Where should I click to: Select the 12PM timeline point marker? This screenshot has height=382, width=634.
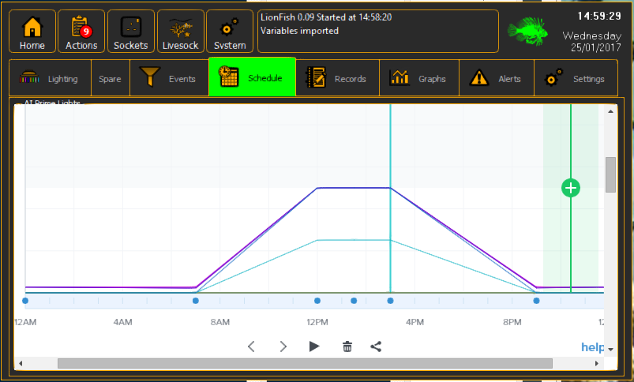point(317,301)
